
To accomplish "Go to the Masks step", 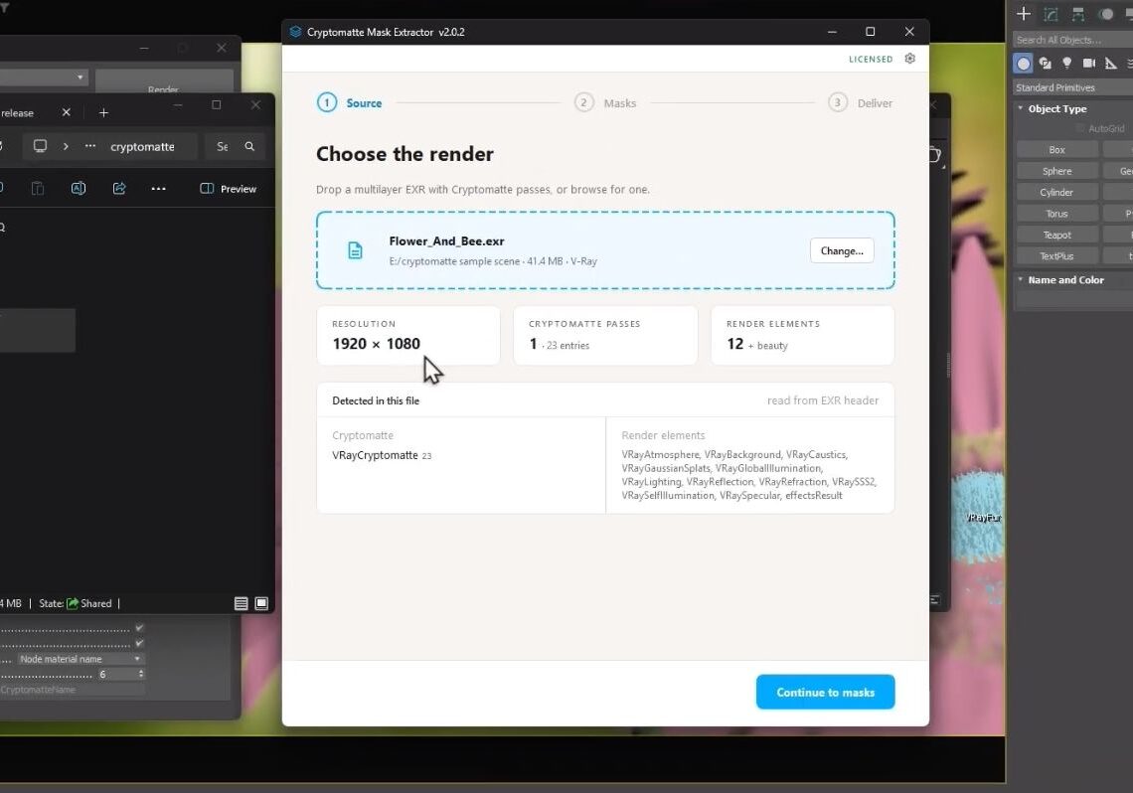I will tap(605, 103).
